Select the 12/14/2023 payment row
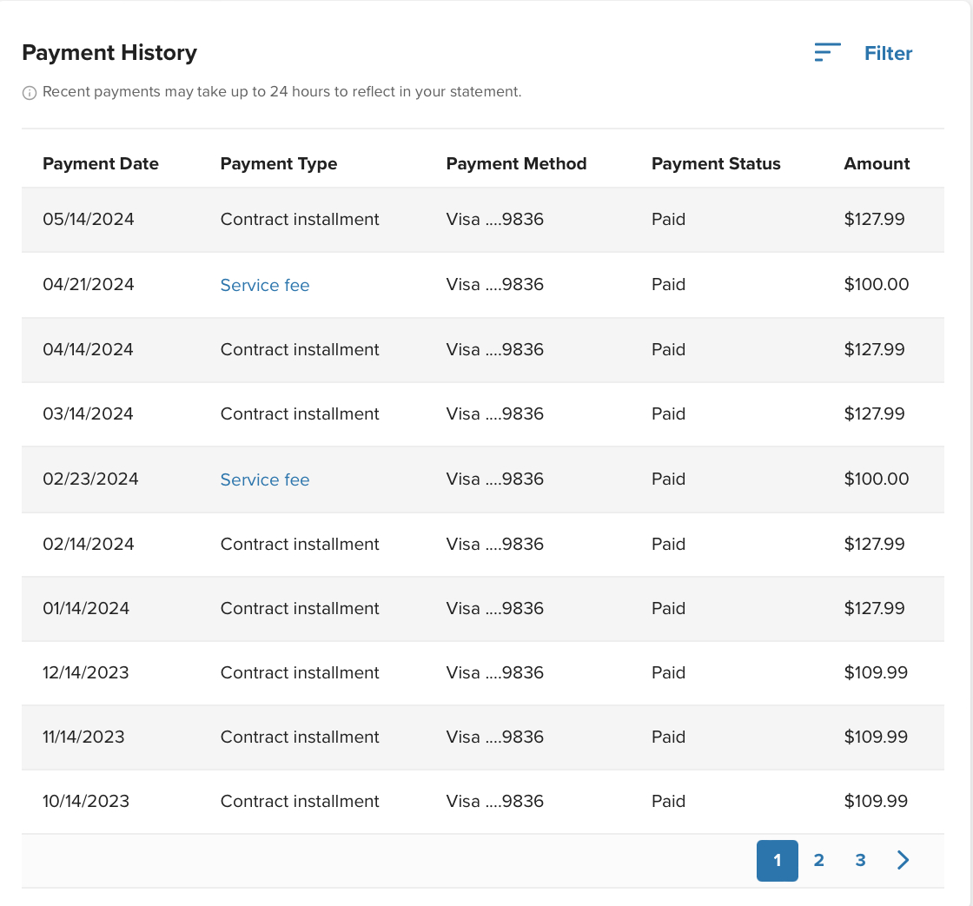973x906 pixels. click(x=482, y=672)
